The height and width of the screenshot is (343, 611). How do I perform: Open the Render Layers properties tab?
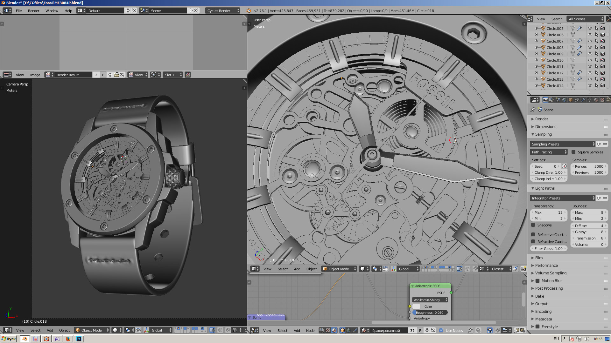click(551, 100)
